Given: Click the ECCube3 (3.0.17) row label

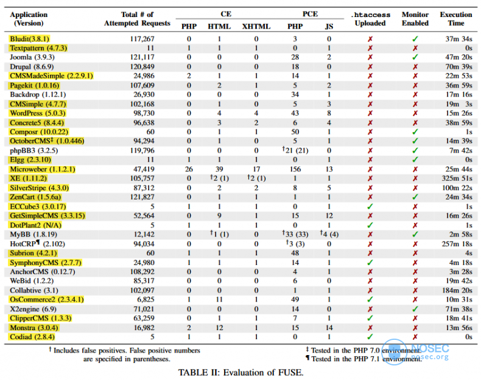Looking at the screenshot, I should pyautogui.click(x=38, y=207).
